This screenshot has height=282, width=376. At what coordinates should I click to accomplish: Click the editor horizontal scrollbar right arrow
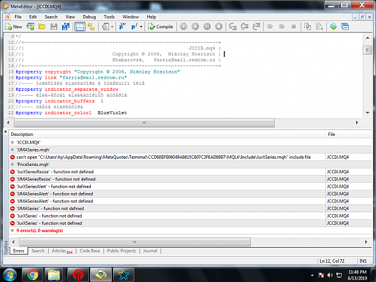[357, 123]
